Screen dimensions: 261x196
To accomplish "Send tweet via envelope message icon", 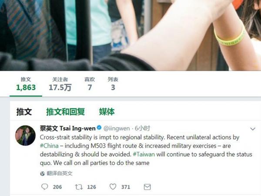I will click(x=147, y=187).
